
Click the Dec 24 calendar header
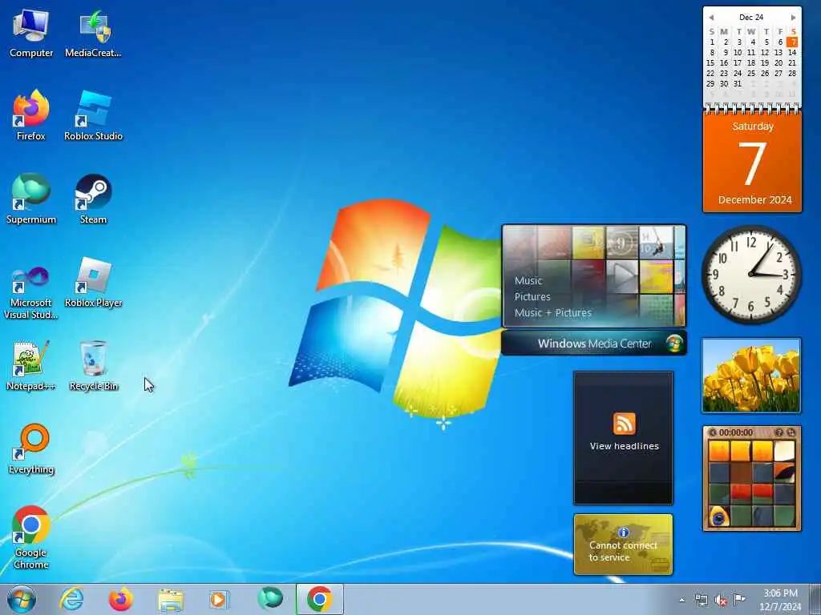tap(751, 18)
